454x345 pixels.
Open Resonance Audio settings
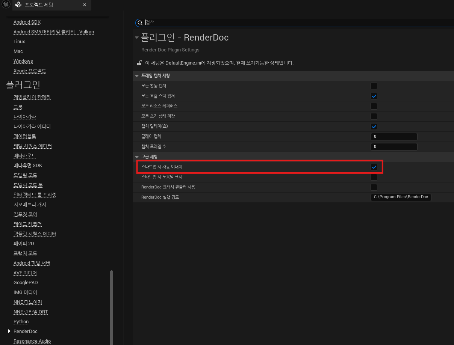[x=32, y=341]
